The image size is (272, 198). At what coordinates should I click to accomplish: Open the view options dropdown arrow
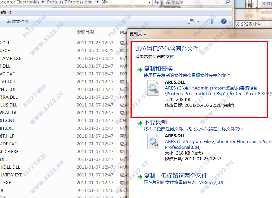tap(198, 21)
